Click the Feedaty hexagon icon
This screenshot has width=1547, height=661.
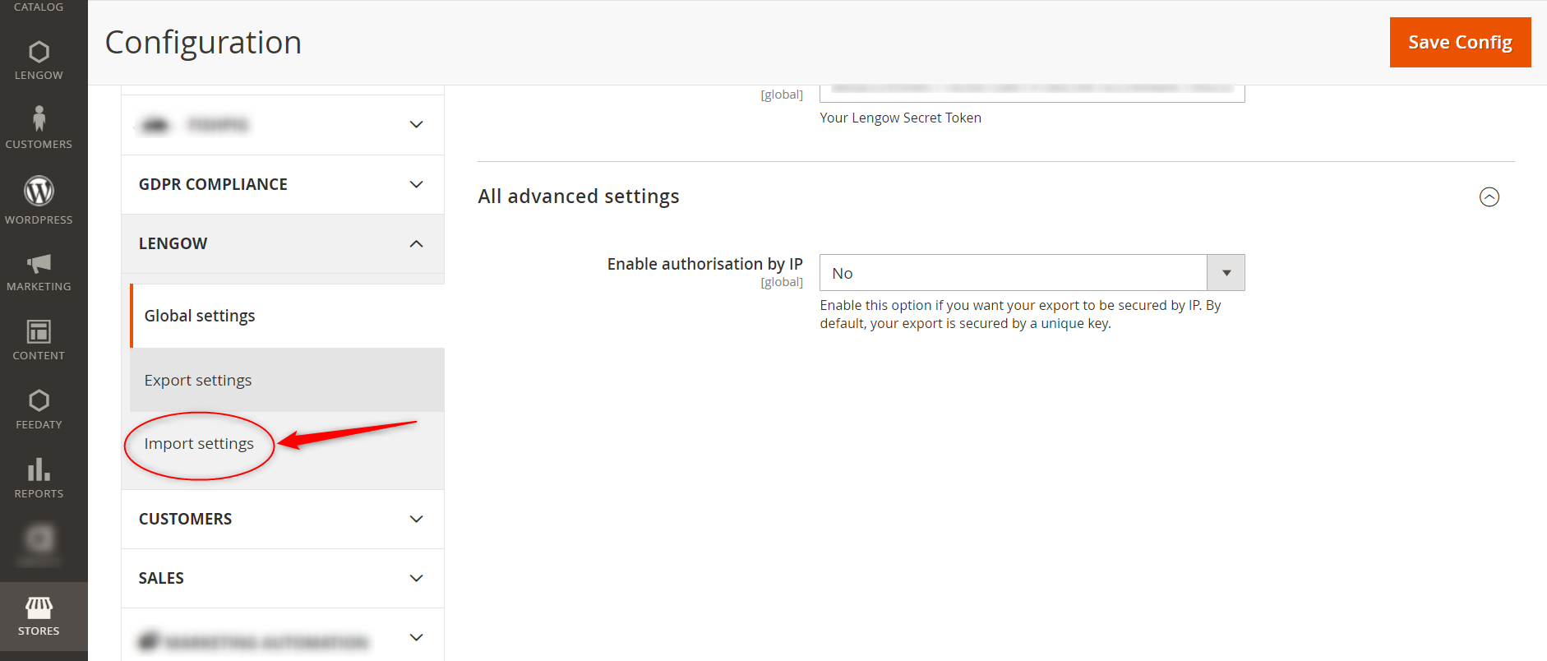pyautogui.click(x=39, y=401)
